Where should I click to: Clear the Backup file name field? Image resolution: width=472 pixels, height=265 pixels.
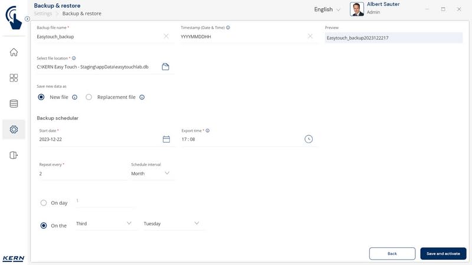pyautogui.click(x=166, y=37)
